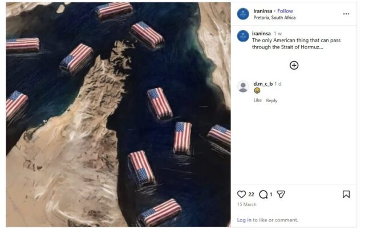Open the flag coffins post image
Image resolution: width=365 pixels, height=230 pixels.
click(x=118, y=115)
